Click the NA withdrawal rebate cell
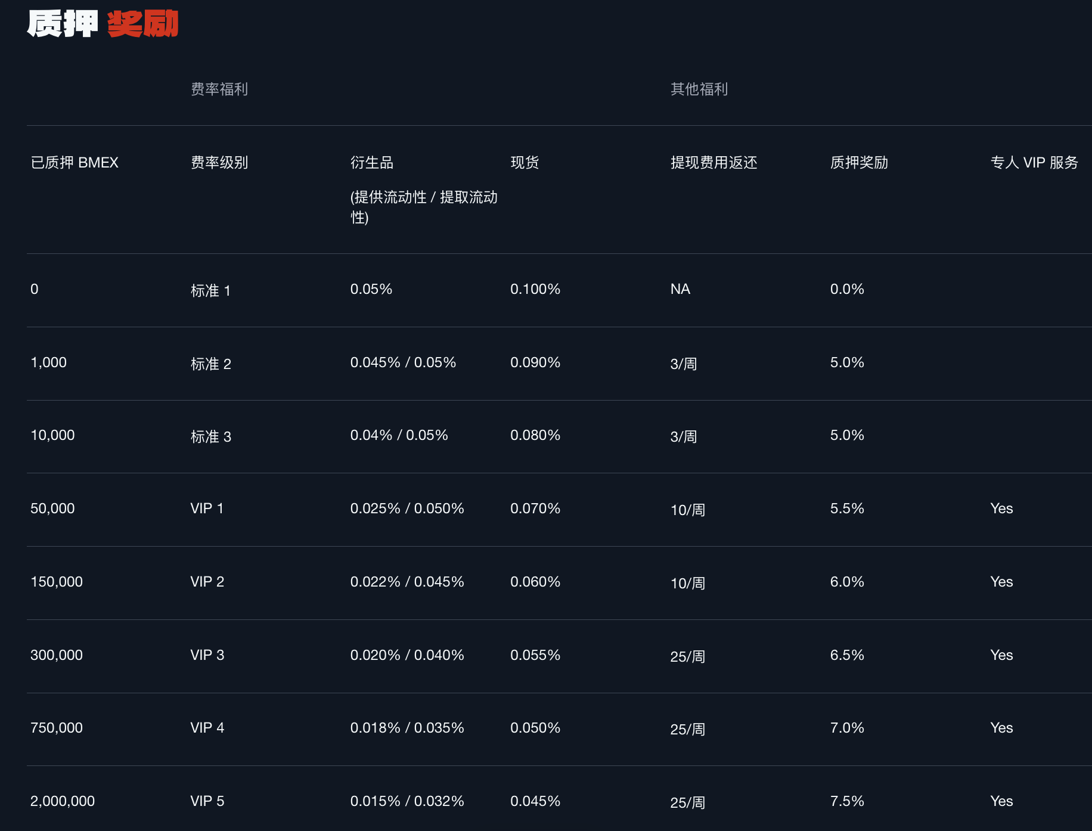Viewport: 1092px width, 831px height. pyautogui.click(x=680, y=289)
